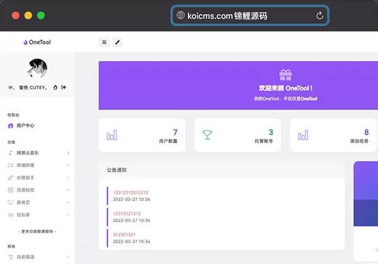Click the 控制台 section label
This screenshot has width=378, height=264.
coord(13,115)
